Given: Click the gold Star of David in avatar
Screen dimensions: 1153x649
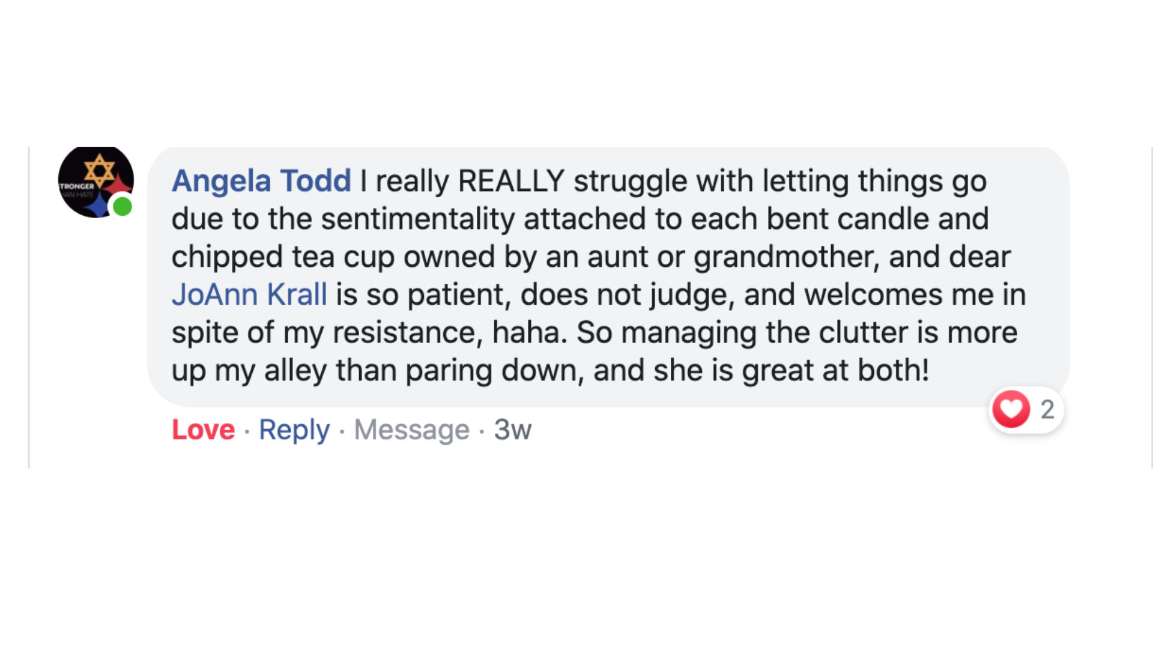Looking at the screenshot, I should tap(99, 169).
